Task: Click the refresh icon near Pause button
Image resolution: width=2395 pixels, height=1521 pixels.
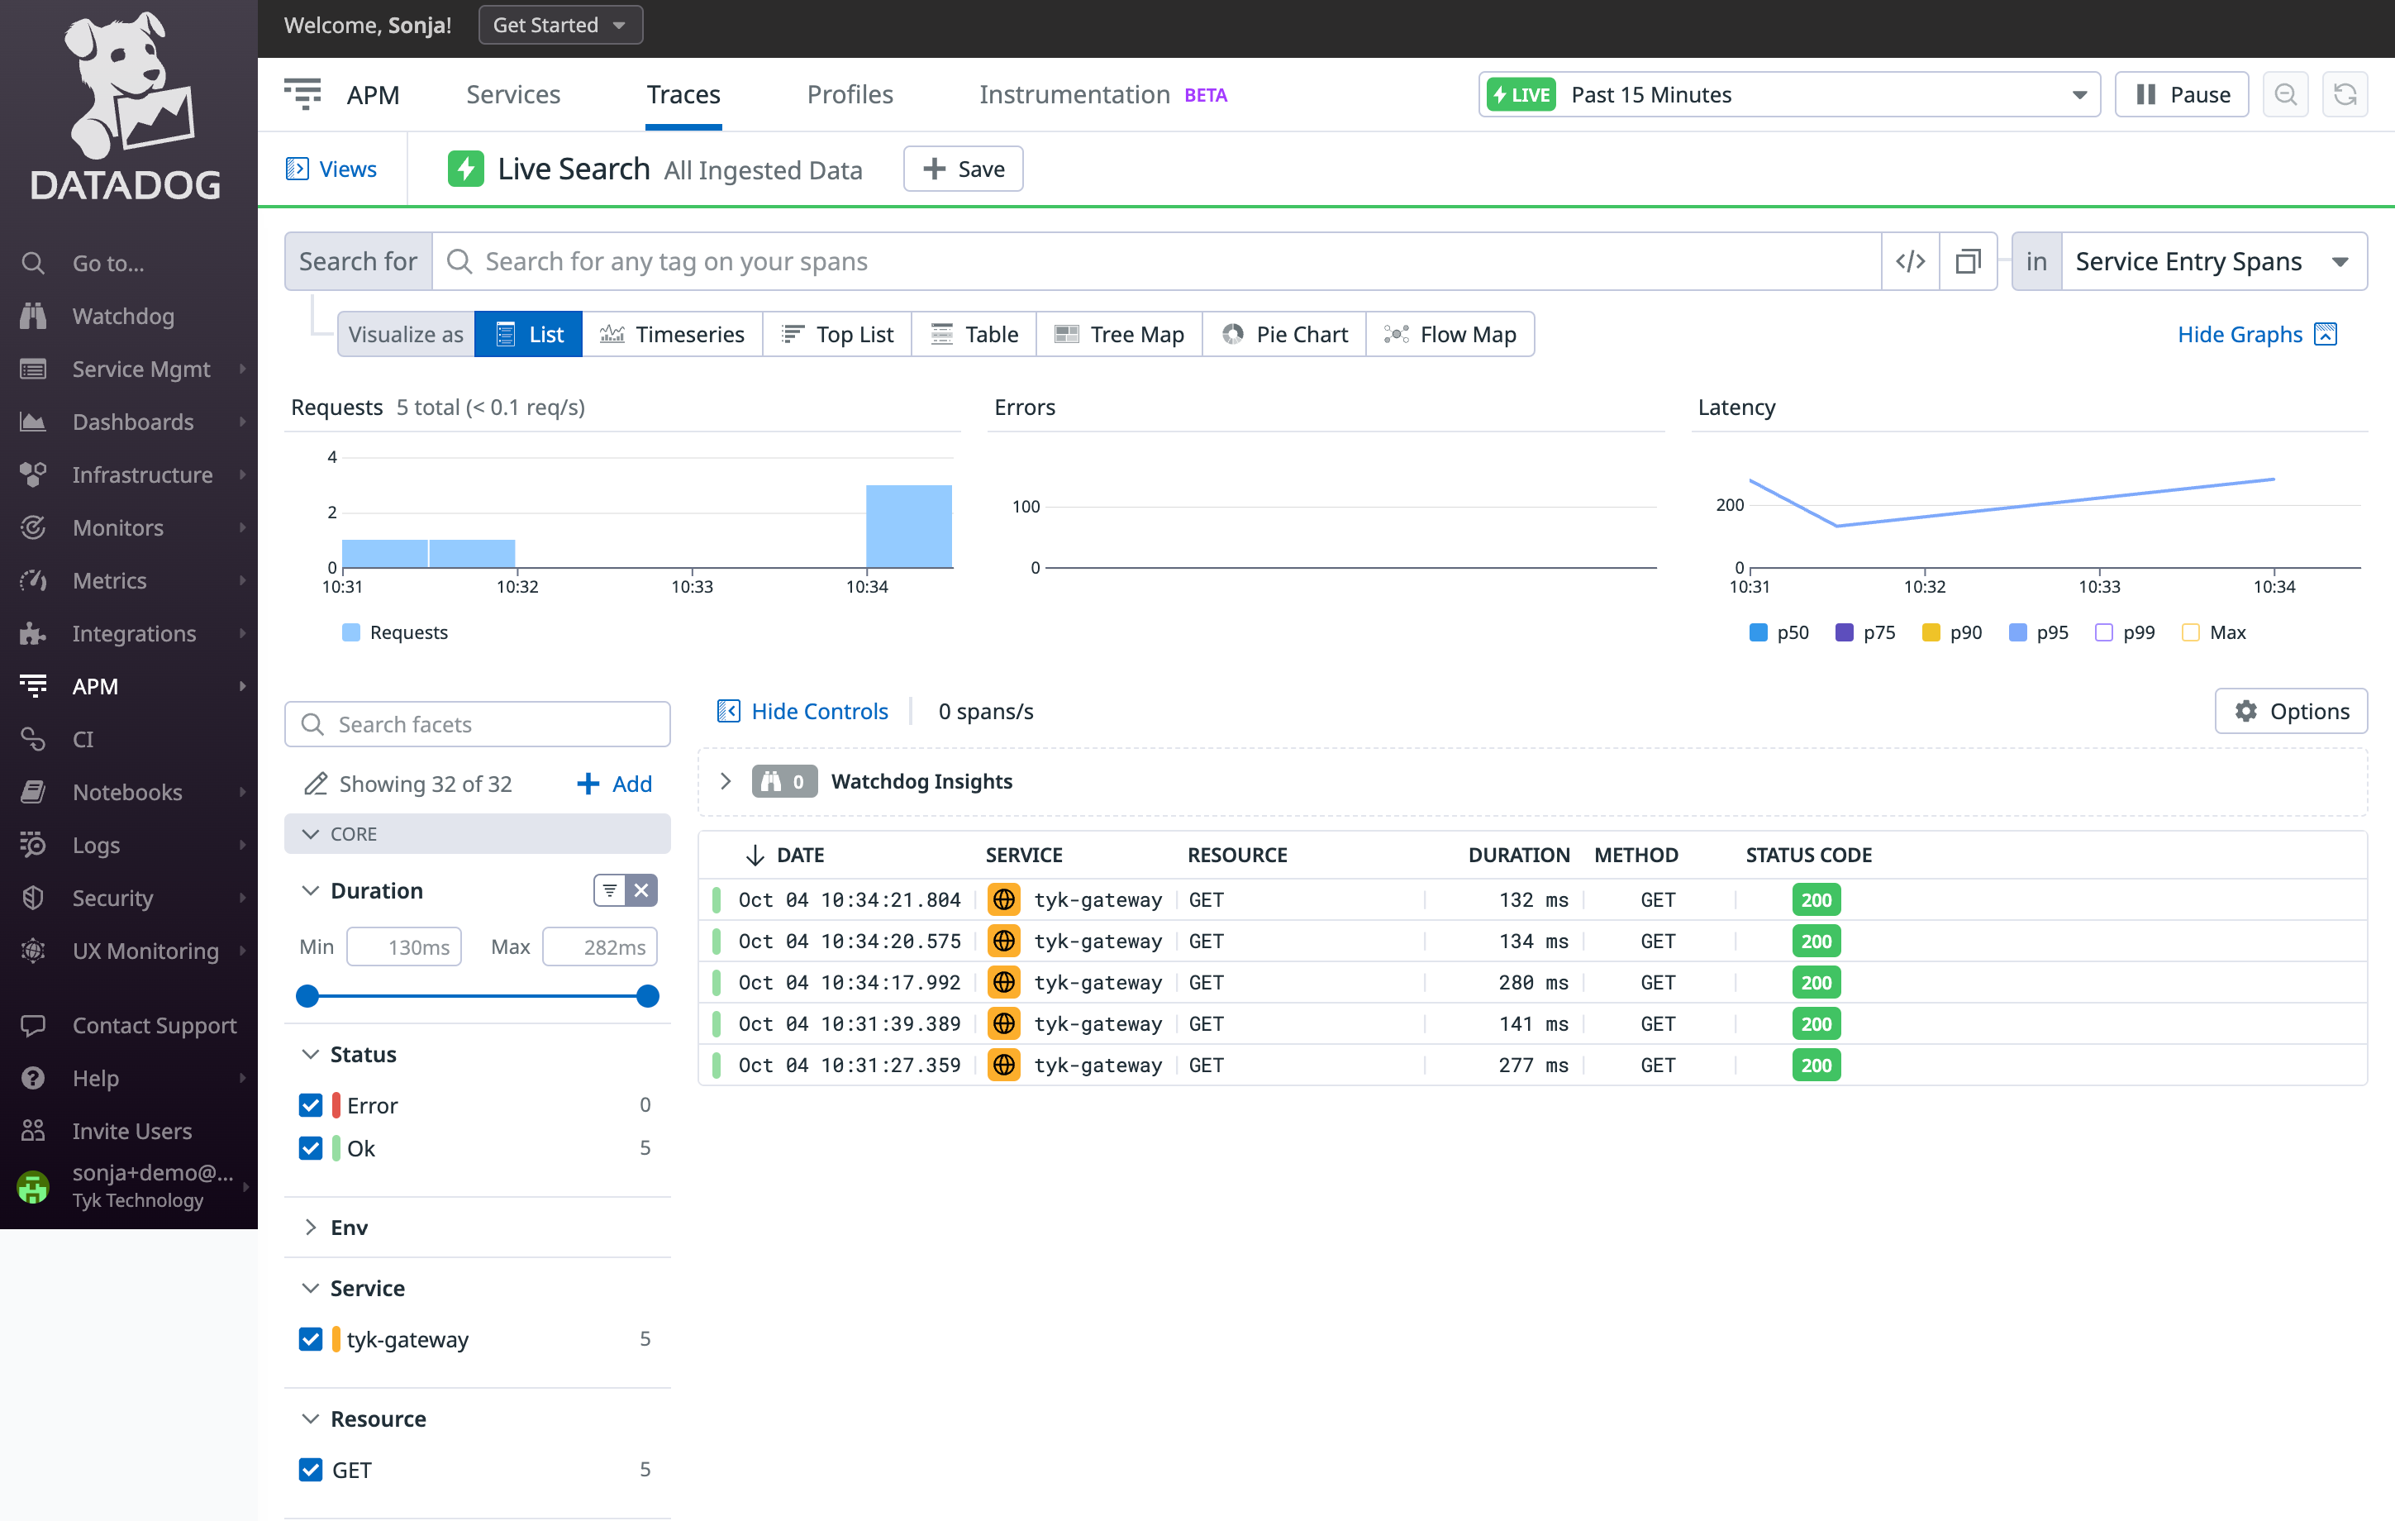Action: point(2345,93)
